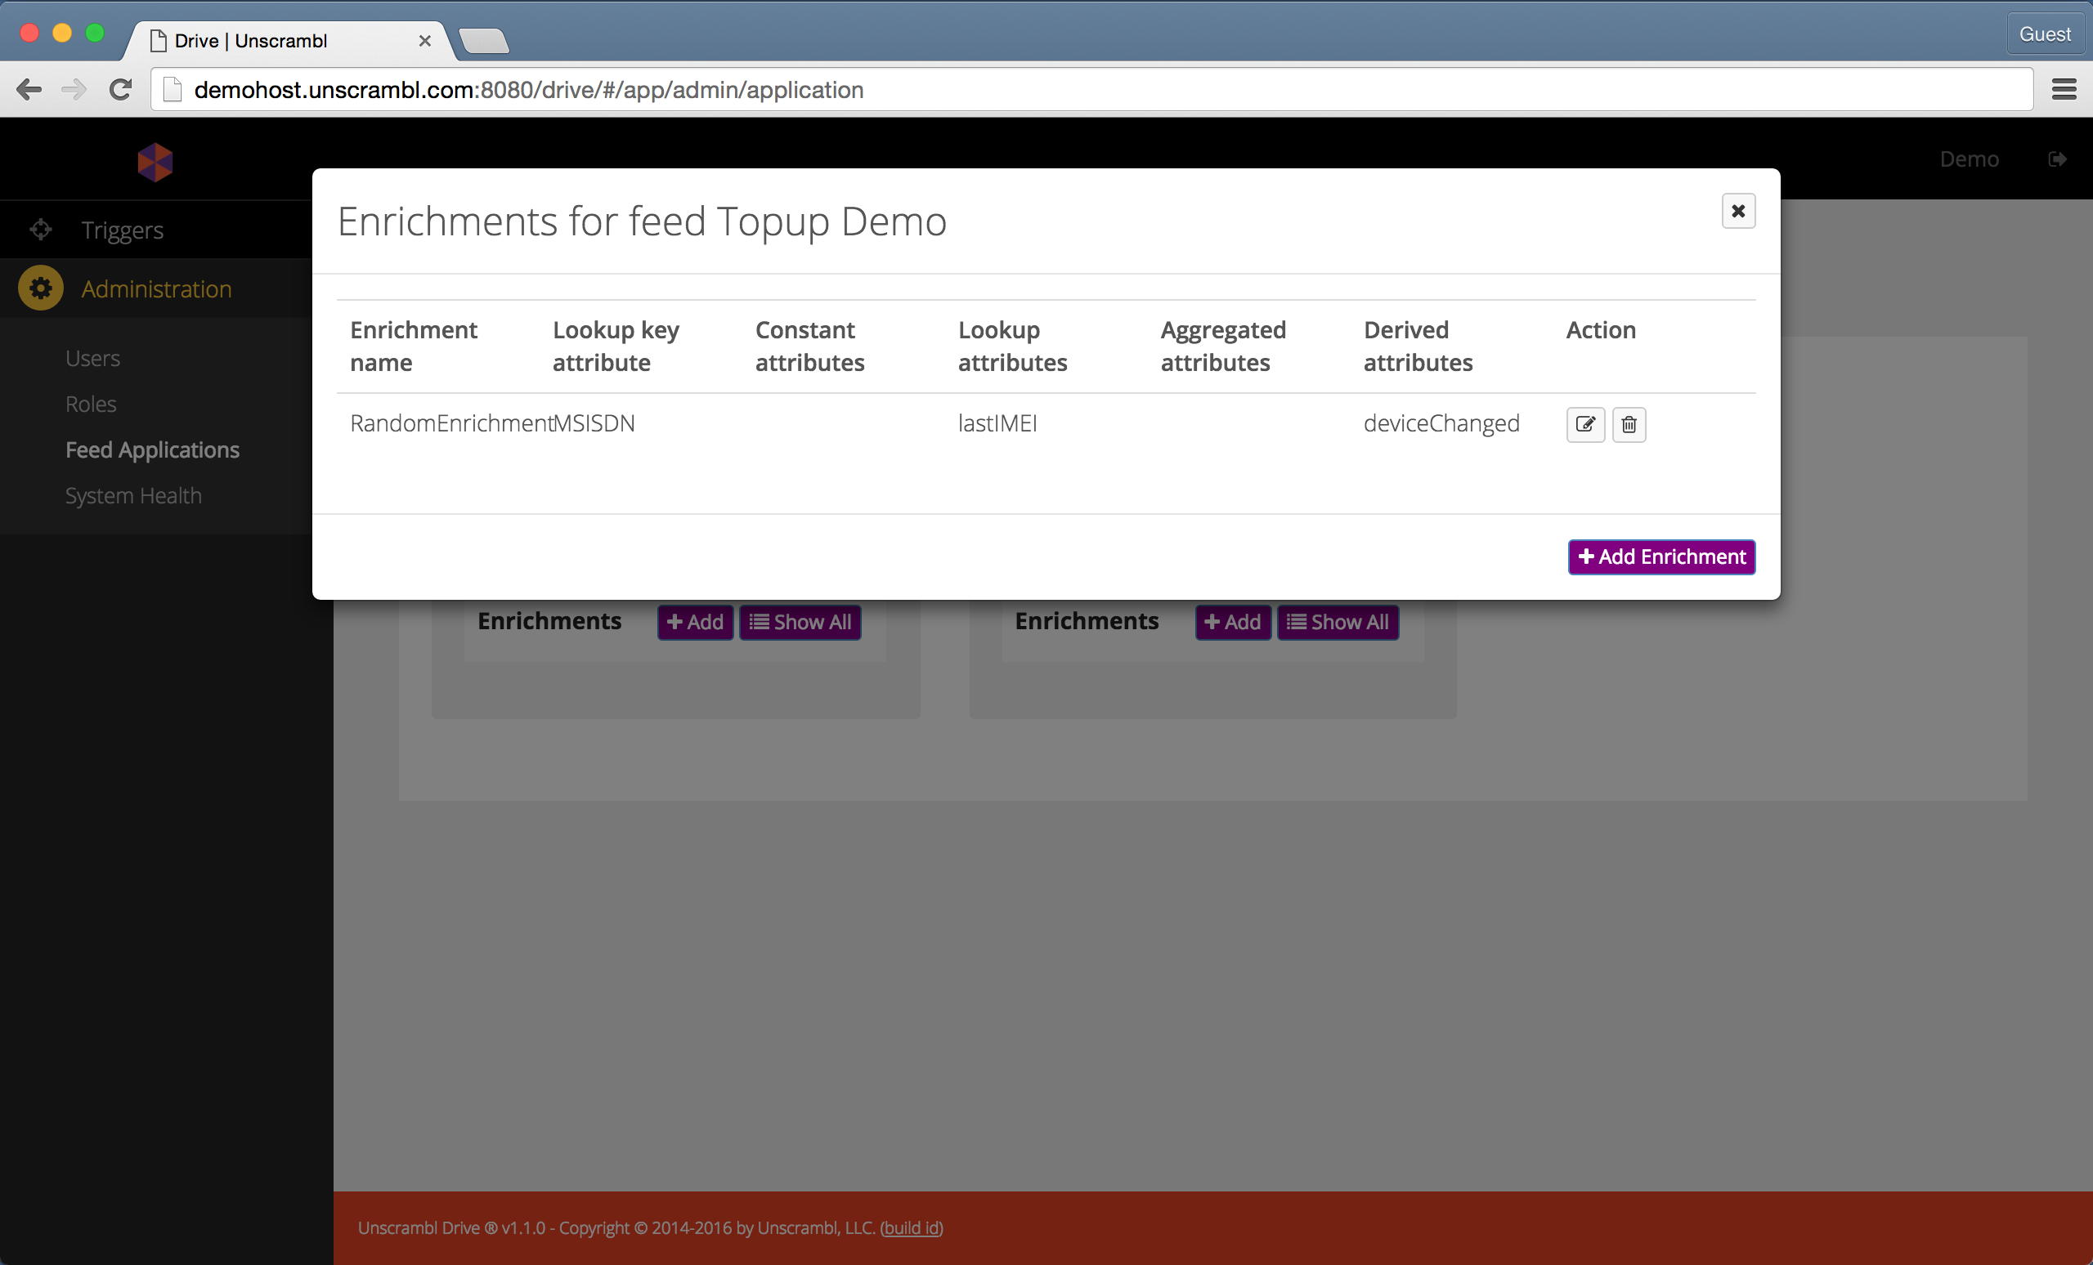Open the Users admin page
The width and height of the screenshot is (2093, 1265).
92,358
